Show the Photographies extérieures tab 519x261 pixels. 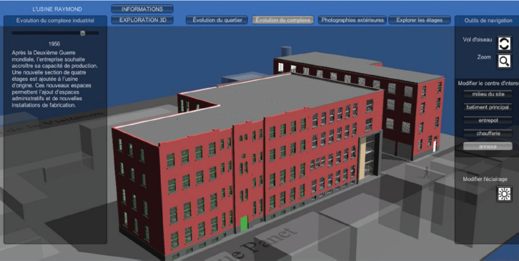[352, 20]
